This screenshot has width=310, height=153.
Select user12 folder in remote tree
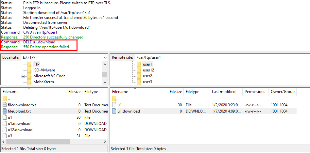pos(148,70)
